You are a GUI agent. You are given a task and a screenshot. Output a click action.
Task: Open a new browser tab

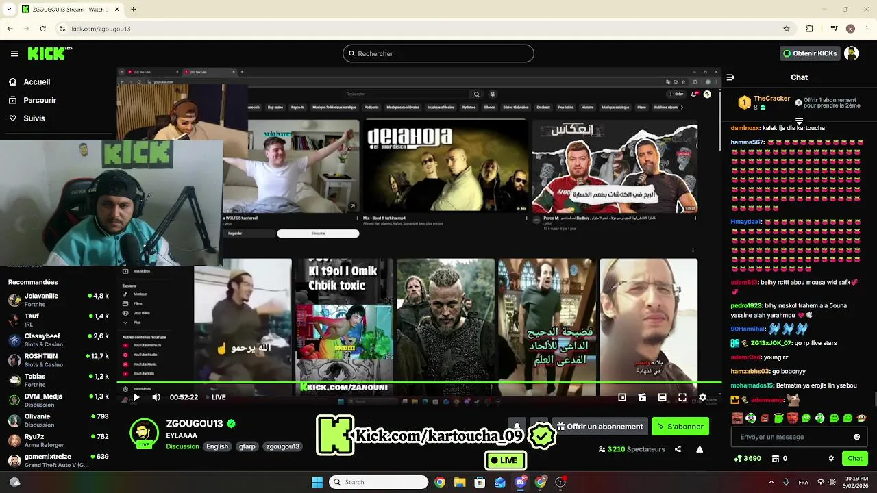133,9
